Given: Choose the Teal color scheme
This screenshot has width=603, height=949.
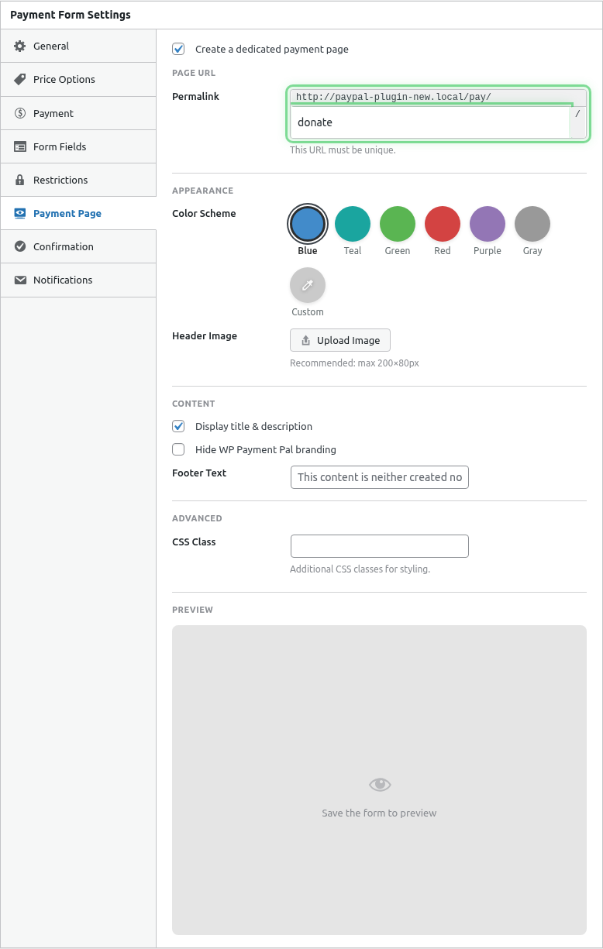Looking at the screenshot, I should click(353, 224).
